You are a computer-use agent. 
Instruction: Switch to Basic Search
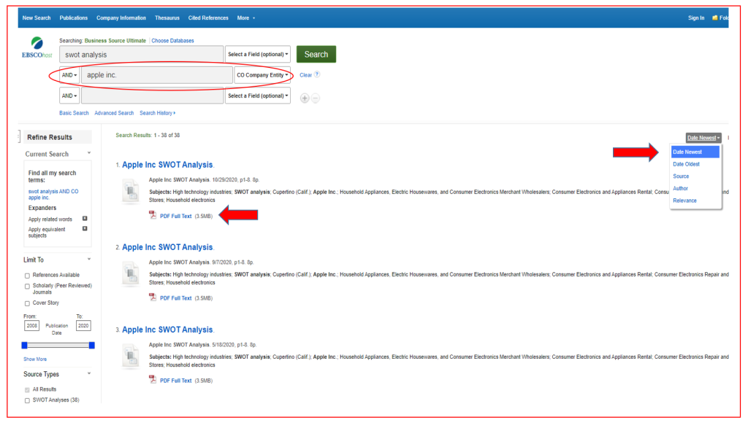tap(74, 113)
